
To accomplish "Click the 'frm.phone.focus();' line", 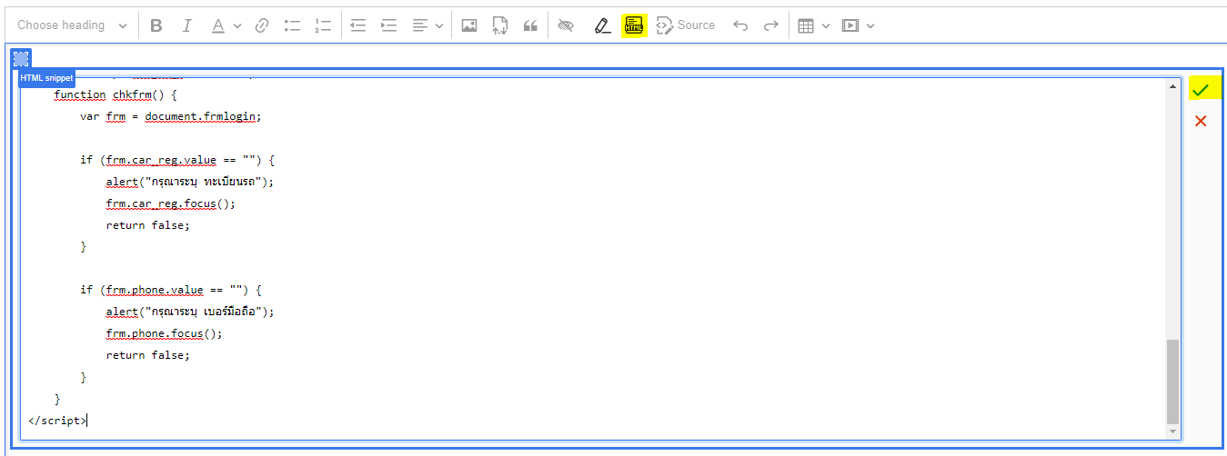I will click(x=164, y=333).
